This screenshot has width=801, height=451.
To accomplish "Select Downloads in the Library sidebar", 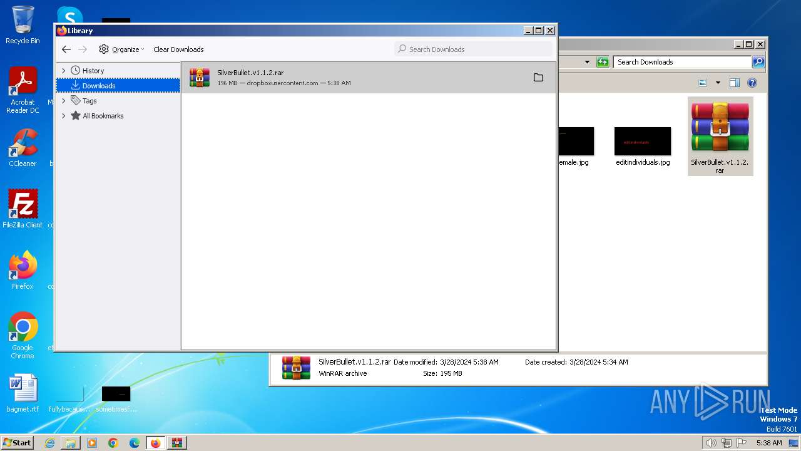I will (118, 86).
